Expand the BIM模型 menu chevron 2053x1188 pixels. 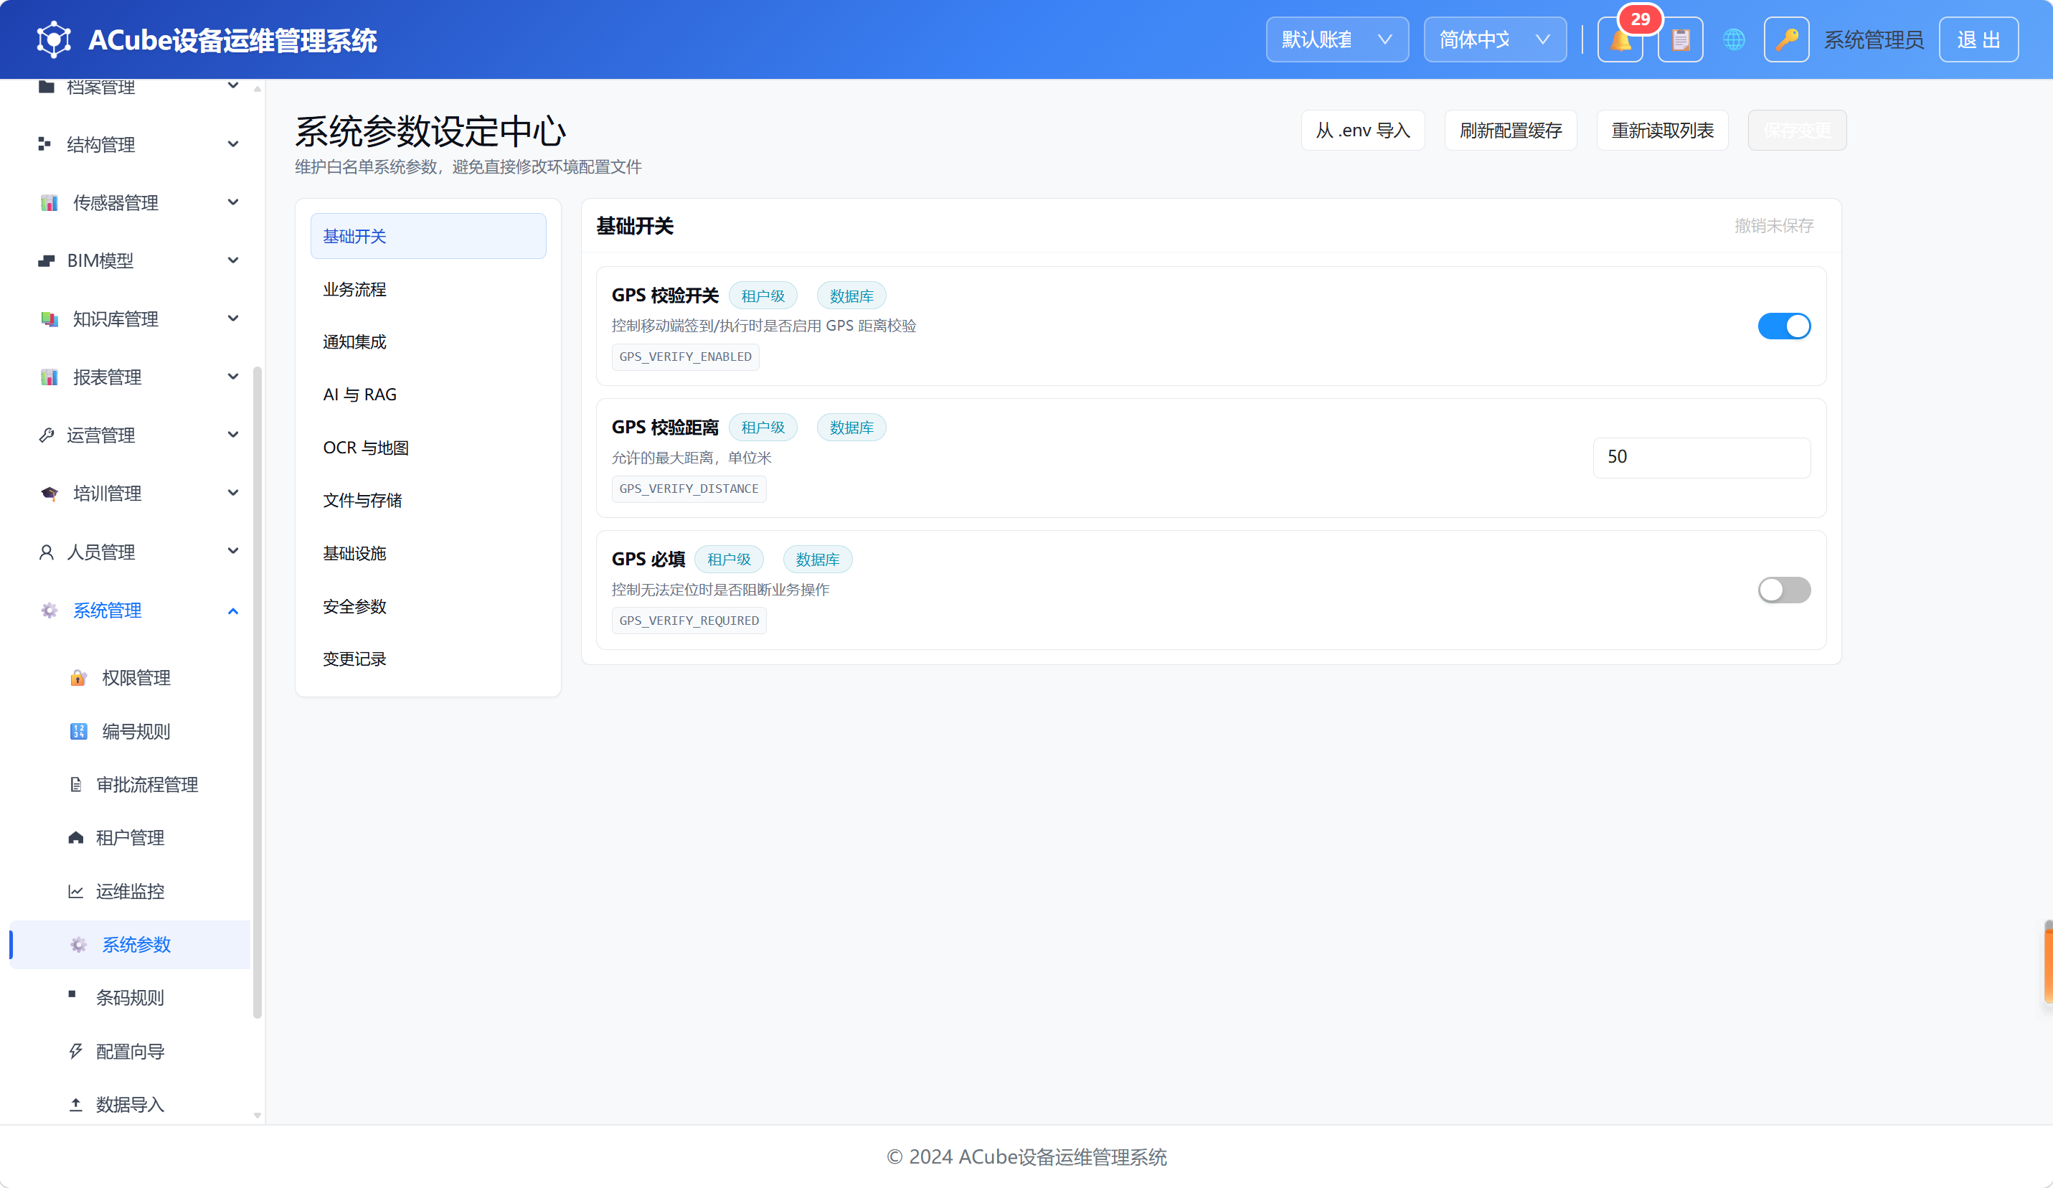coord(233,260)
